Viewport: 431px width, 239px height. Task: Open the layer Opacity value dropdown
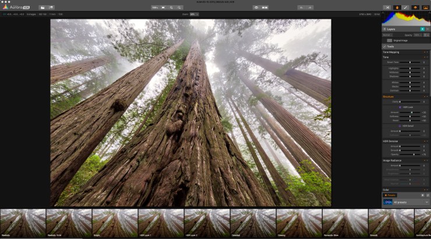tap(418, 35)
